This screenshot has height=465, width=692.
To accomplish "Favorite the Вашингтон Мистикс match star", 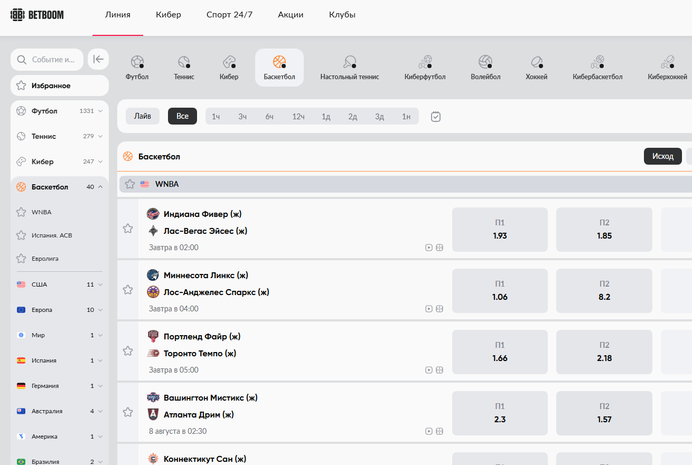I will pyautogui.click(x=128, y=412).
